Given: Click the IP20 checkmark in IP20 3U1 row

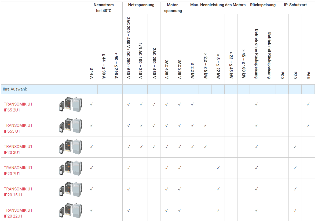Looking at the screenshot, I should coord(295,147).
